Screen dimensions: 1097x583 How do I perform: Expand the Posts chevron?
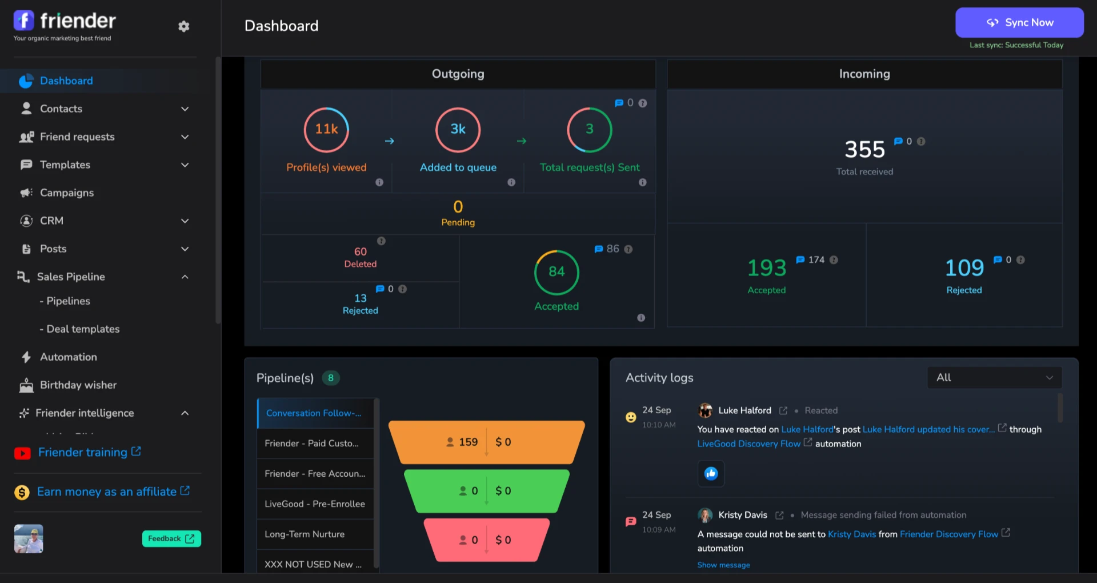point(185,249)
